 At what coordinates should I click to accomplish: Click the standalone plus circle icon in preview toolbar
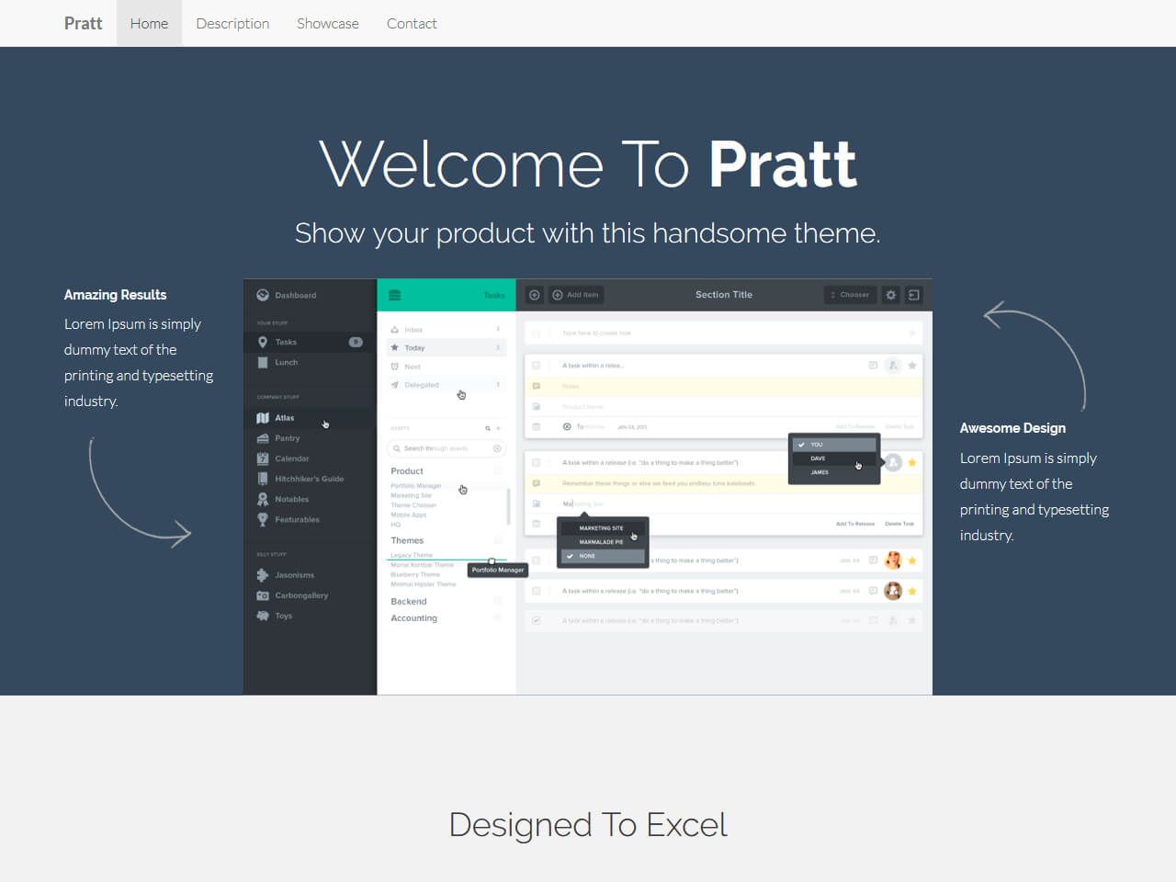click(534, 295)
